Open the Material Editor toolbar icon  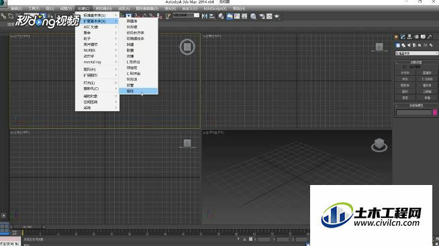click(x=253, y=16)
